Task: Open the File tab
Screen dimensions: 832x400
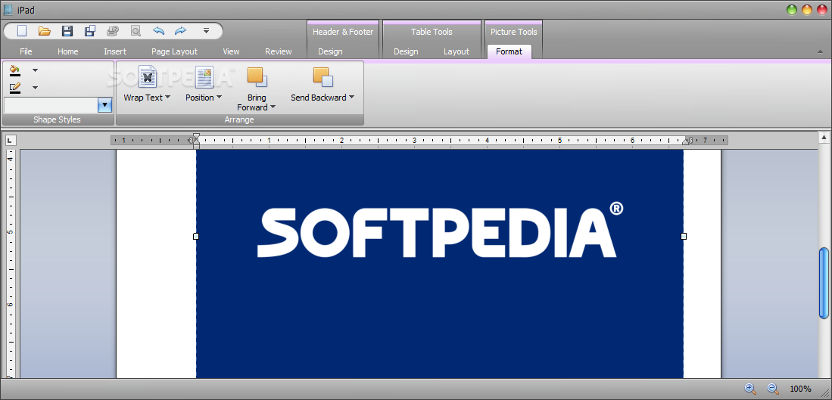Action: tap(26, 51)
